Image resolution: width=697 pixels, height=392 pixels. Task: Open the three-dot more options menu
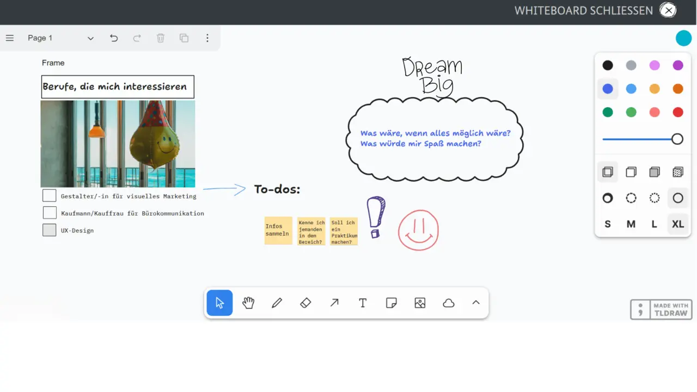click(207, 38)
